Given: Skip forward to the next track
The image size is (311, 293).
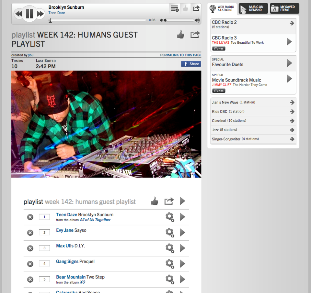Looking at the screenshot, I should tap(41, 14).
